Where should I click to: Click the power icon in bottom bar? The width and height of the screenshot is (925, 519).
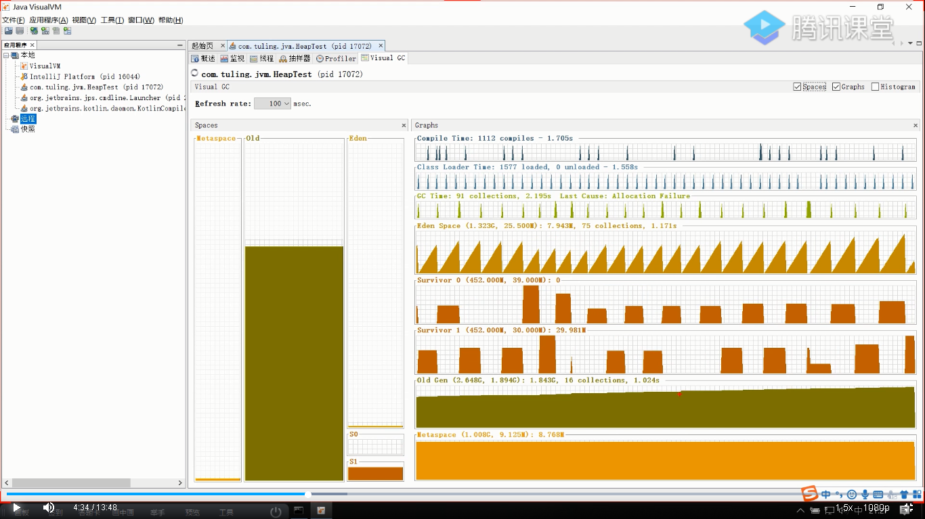click(x=276, y=512)
